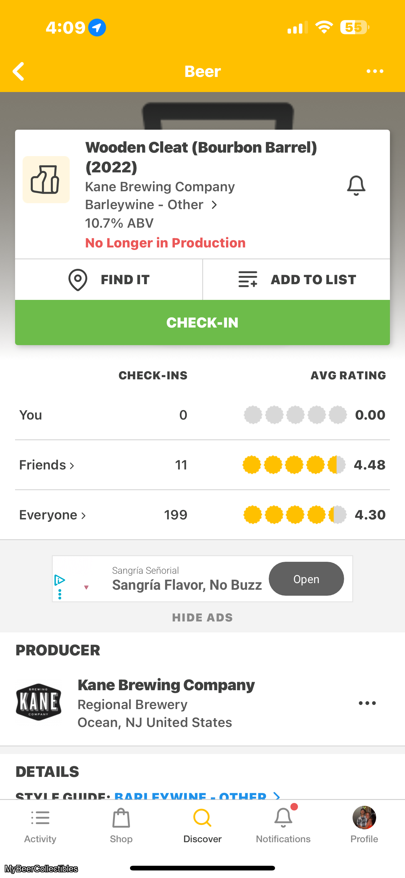The width and height of the screenshot is (405, 878).
Task: Tap the beer label placeholder thumbnail
Action: click(x=46, y=180)
